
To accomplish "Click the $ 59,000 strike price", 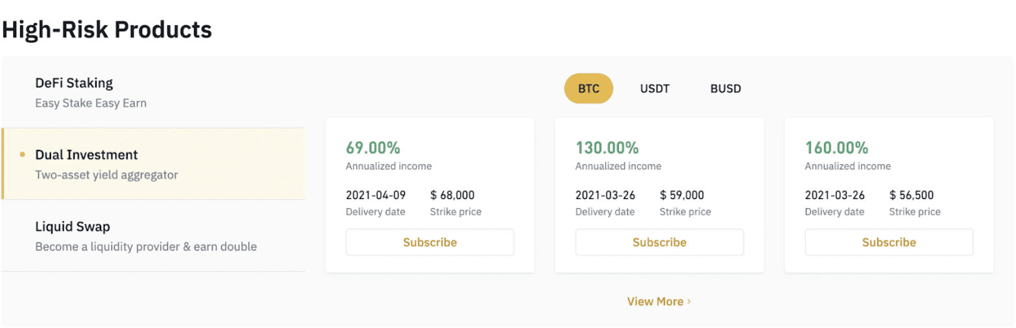I will pos(682,195).
